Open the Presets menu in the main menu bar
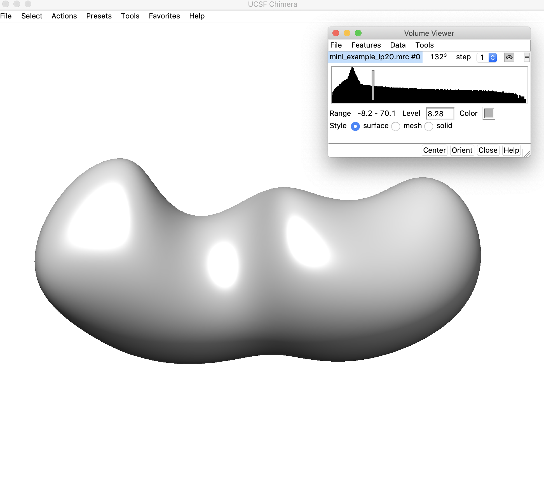Viewport: 544px width, 490px height. point(99,16)
